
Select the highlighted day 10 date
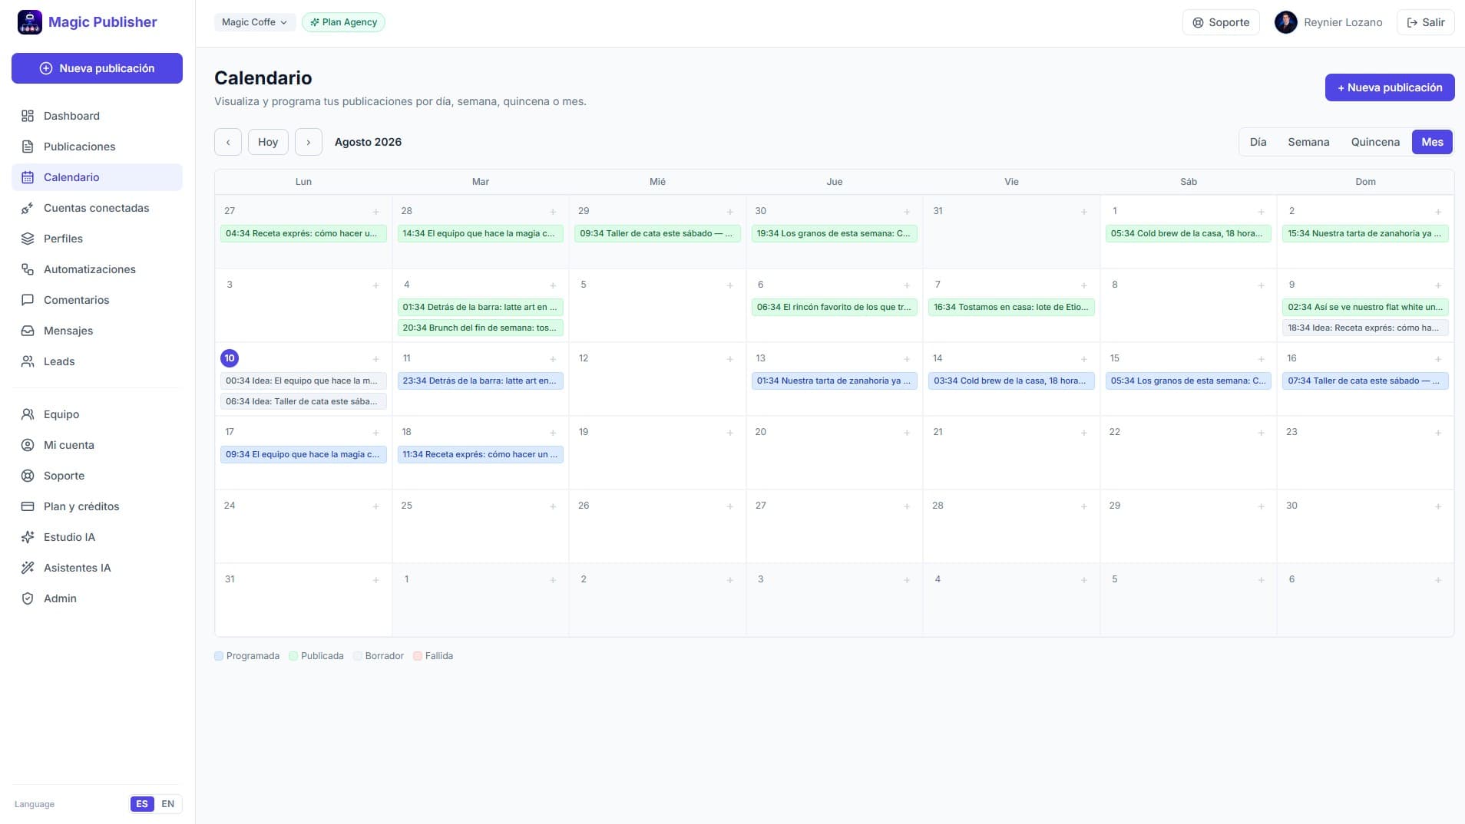[230, 358]
